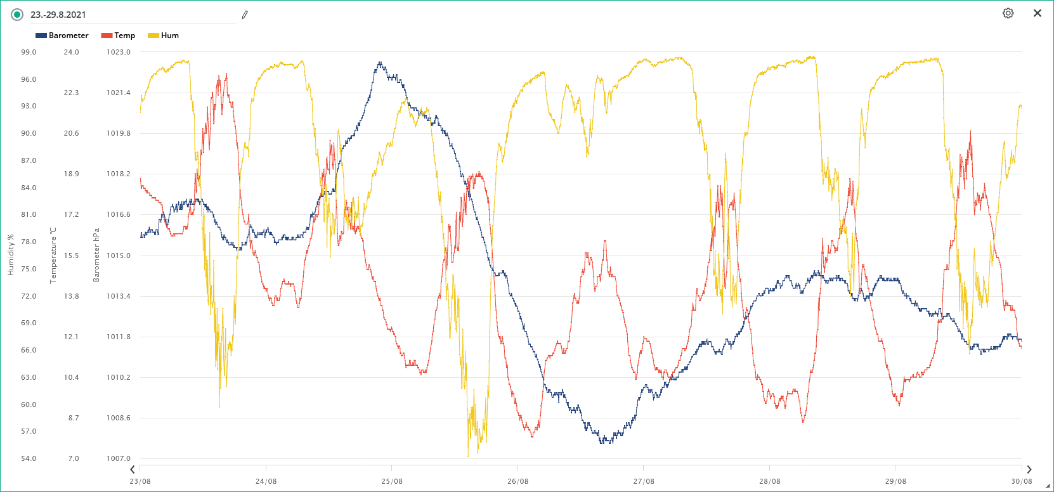Image resolution: width=1054 pixels, height=492 pixels.
Task: Select the 28/08 date tick label
Action: (769, 481)
